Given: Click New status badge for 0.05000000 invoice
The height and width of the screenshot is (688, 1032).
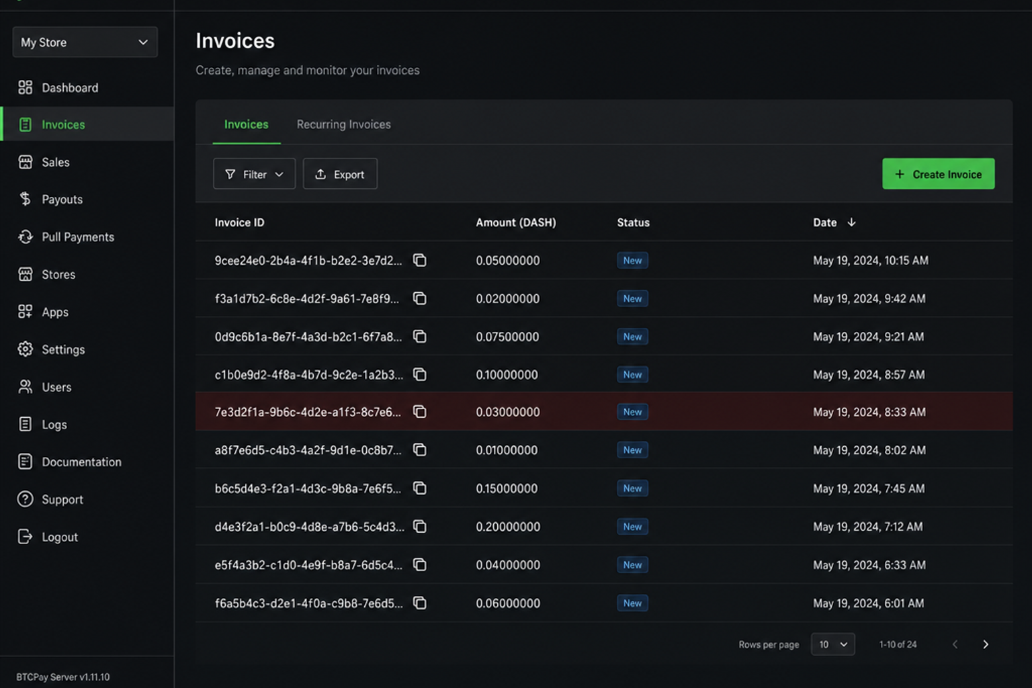Looking at the screenshot, I should click(632, 260).
